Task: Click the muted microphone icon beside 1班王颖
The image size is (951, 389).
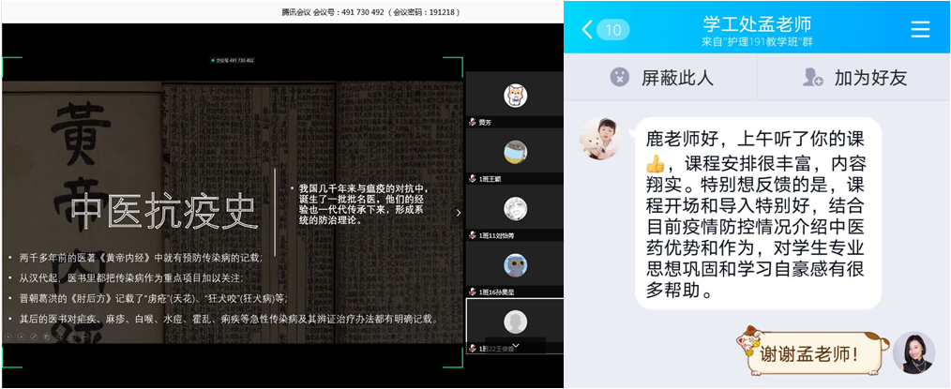Action: pyautogui.click(x=473, y=178)
